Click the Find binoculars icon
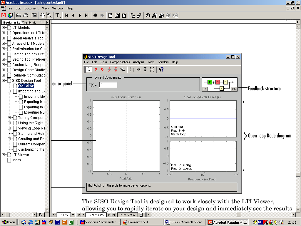This screenshot has height=226, width=301. 148,15
